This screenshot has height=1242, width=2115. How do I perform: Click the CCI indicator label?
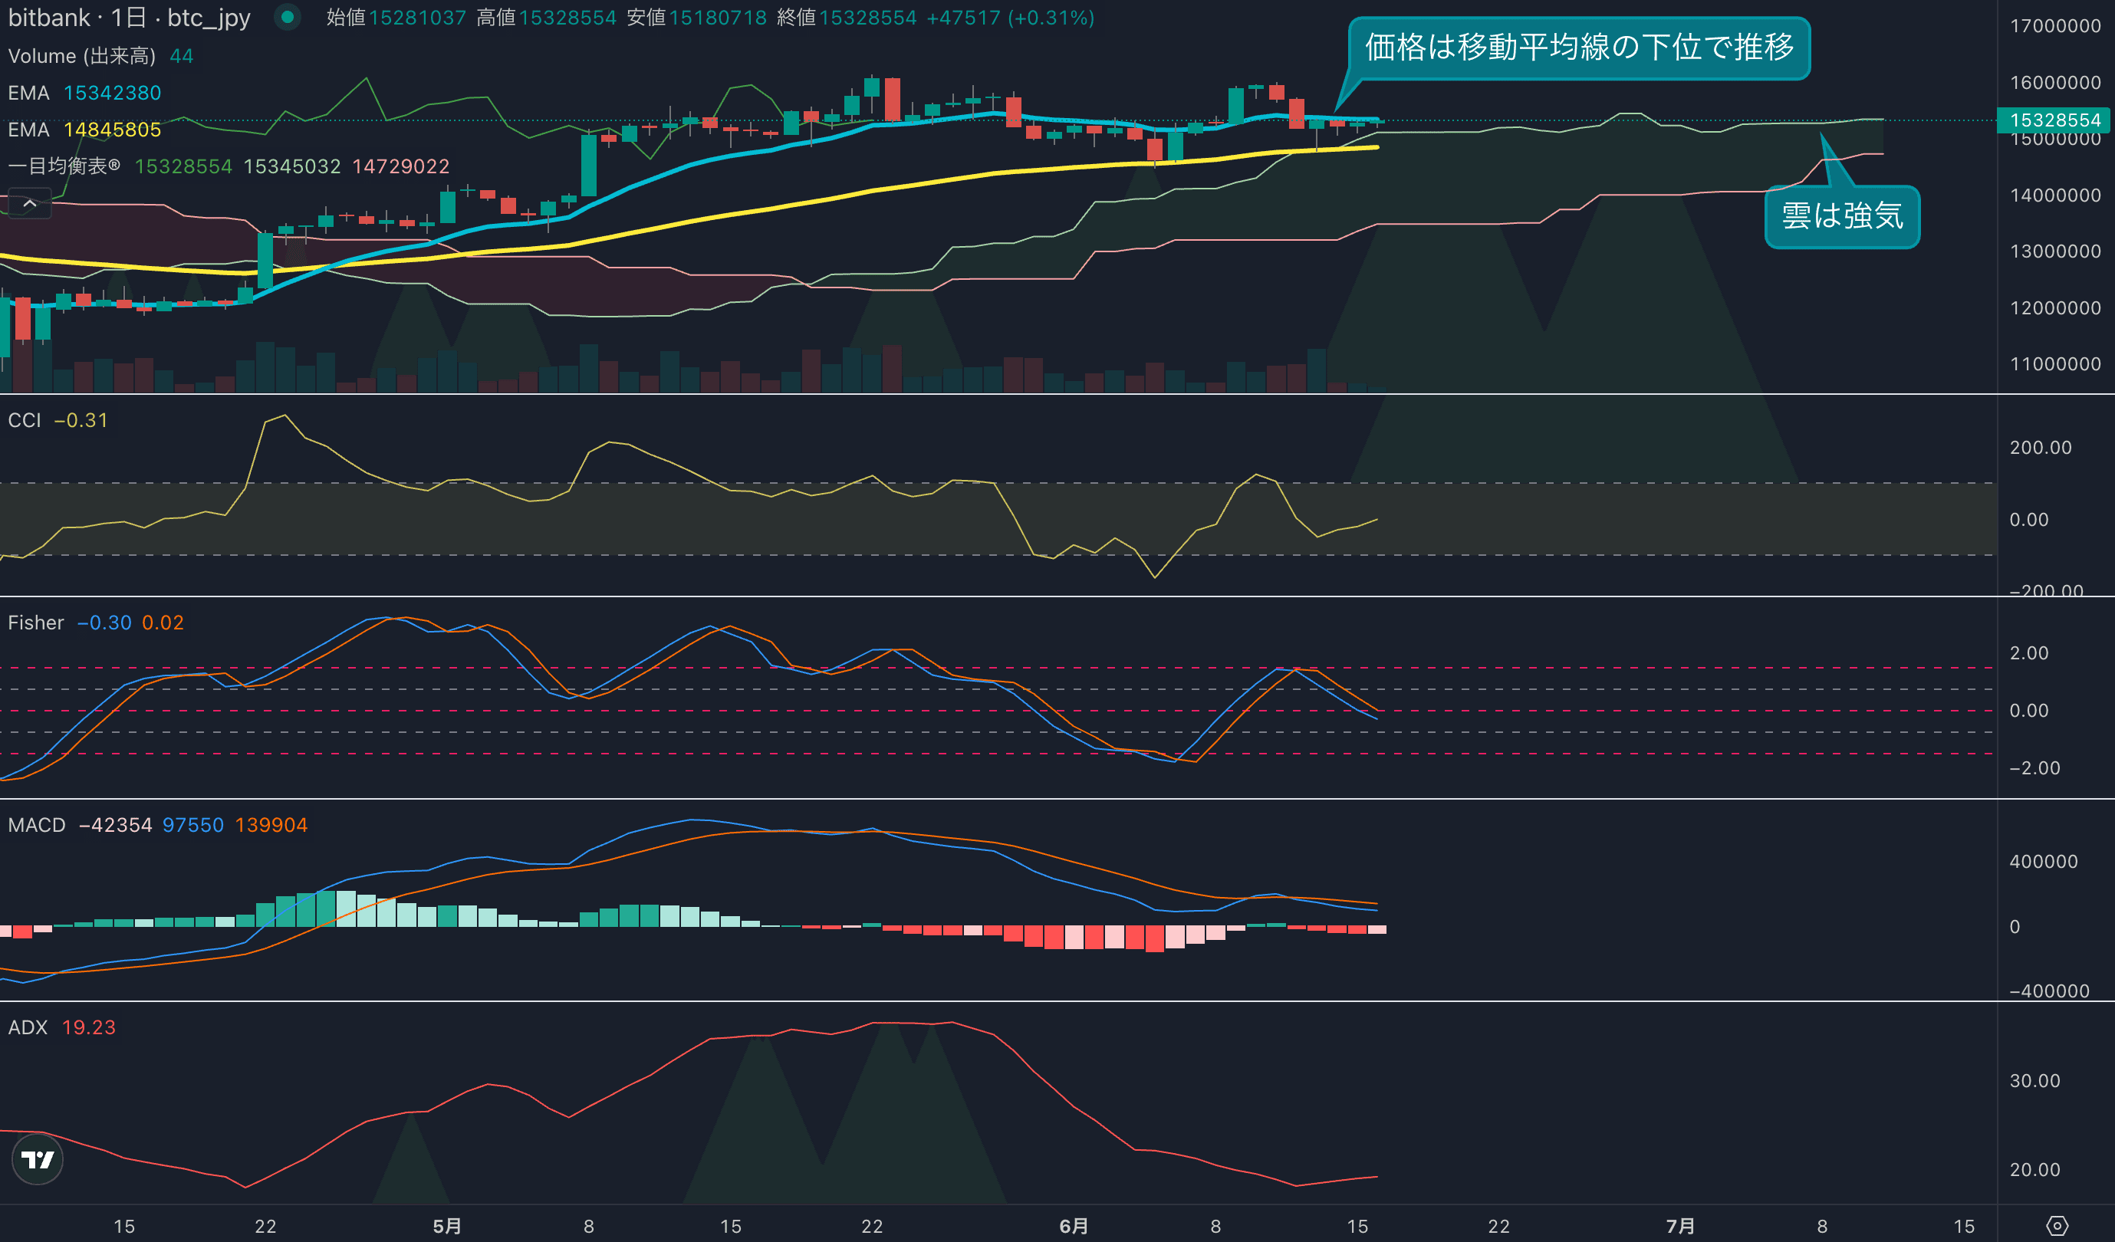[25, 420]
